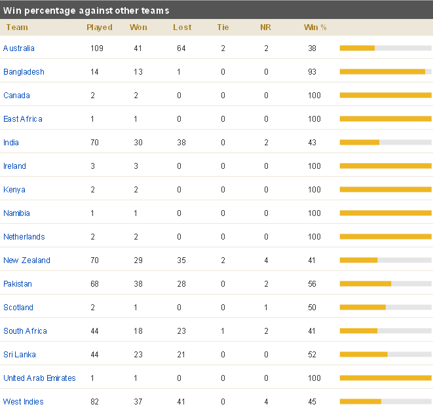Click Australia's won value 41
The image size is (433, 411).
[x=138, y=48]
